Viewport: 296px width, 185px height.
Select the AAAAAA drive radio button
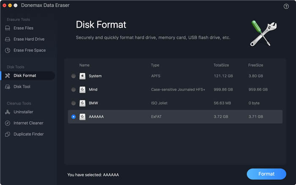point(74,117)
